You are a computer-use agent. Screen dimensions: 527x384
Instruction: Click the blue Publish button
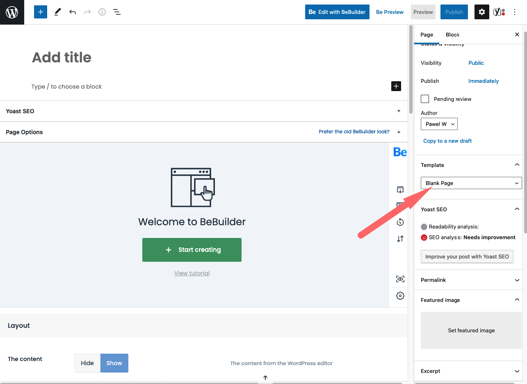(x=454, y=12)
